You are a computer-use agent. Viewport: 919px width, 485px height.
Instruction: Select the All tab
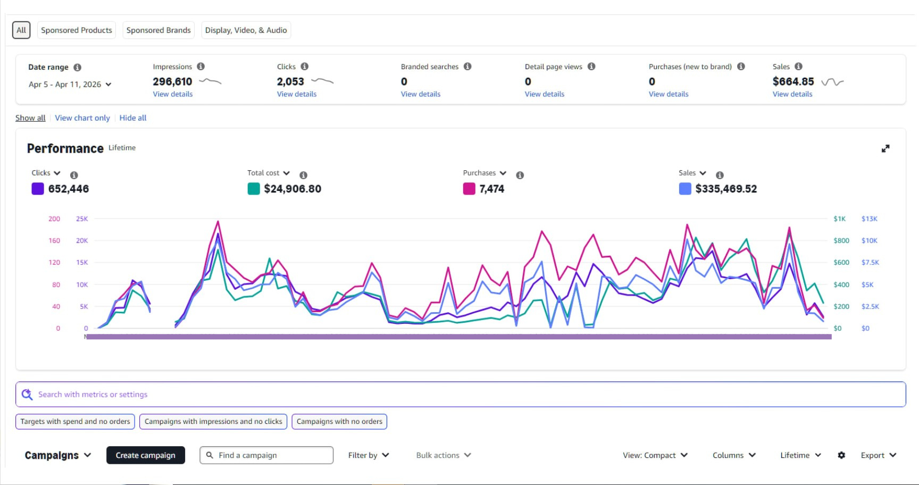point(21,30)
